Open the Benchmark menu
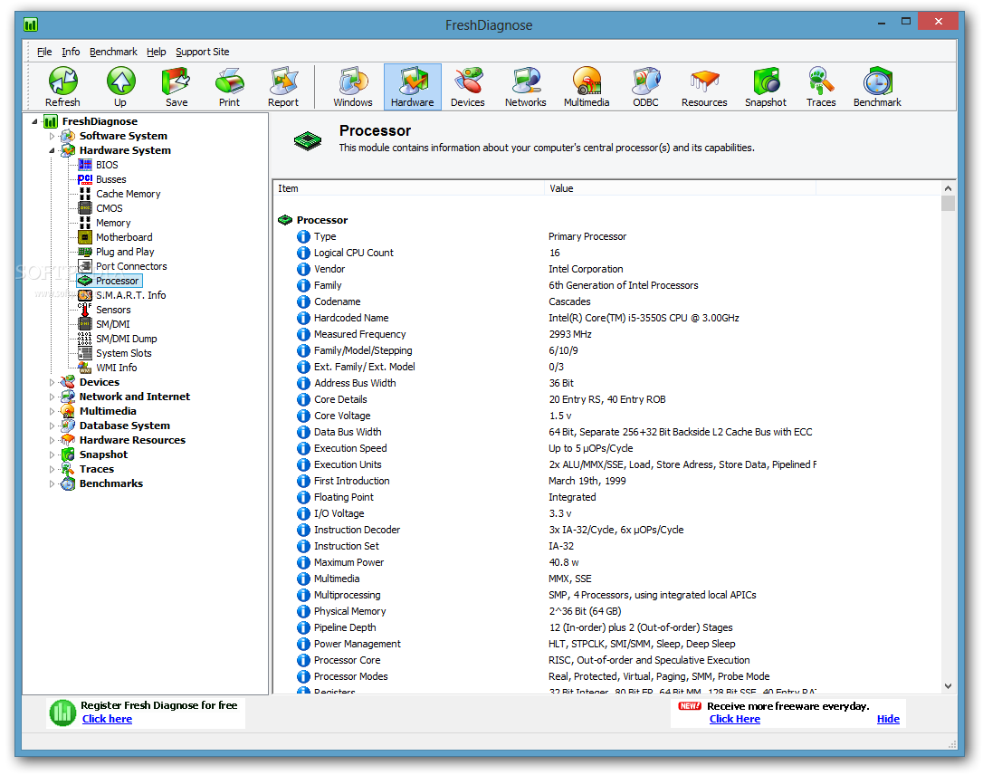The height and width of the screenshot is (775, 983). pos(113,52)
